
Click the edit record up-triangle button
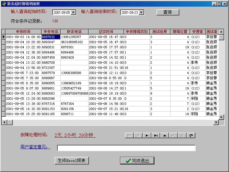point(165,135)
